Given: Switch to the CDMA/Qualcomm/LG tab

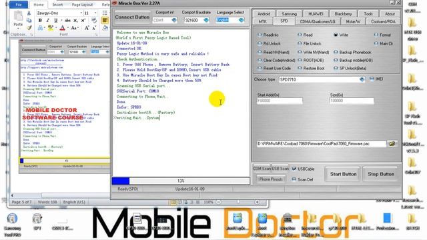Looking at the screenshot, I should (x=318, y=21).
